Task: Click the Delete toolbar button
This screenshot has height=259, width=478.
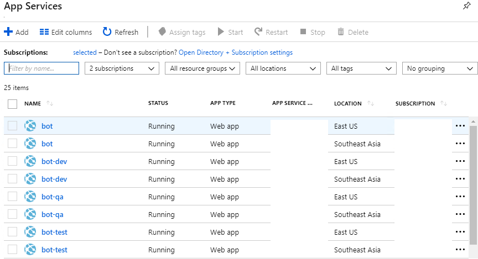Action: click(x=353, y=32)
